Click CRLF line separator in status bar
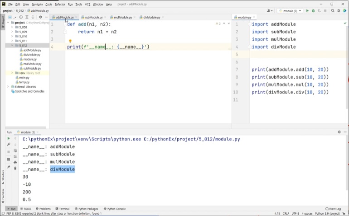Screen dimensions: 349x216 tap(286, 214)
